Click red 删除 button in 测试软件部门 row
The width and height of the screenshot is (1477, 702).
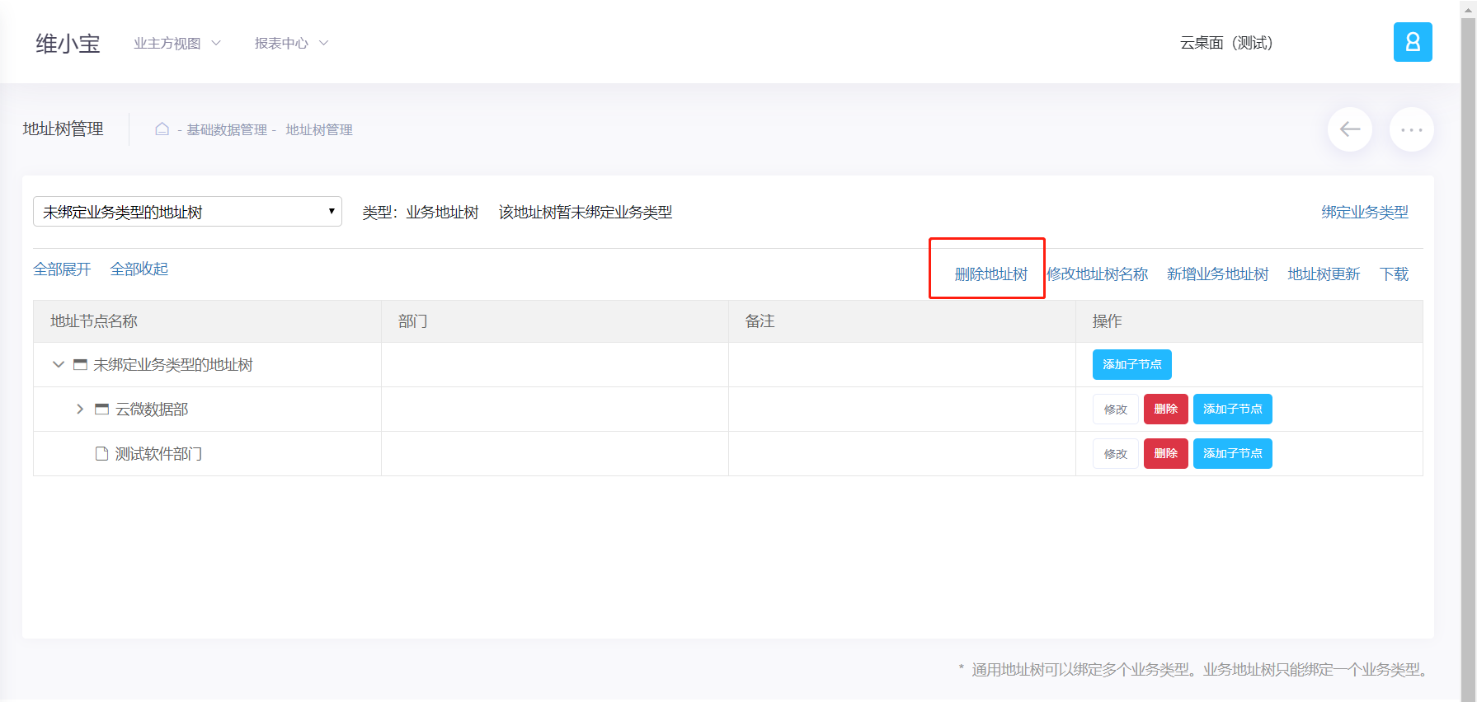click(x=1166, y=453)
